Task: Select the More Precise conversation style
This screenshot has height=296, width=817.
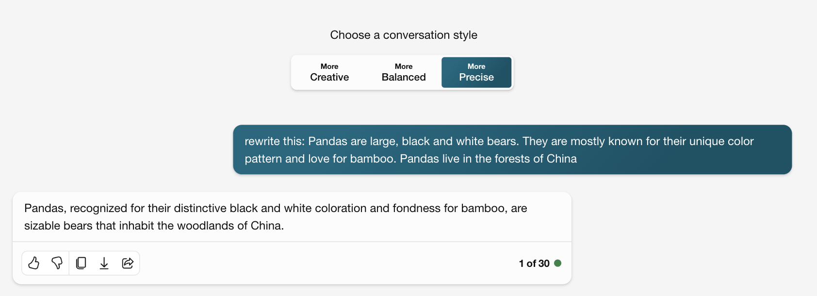Action: point(476,72)
